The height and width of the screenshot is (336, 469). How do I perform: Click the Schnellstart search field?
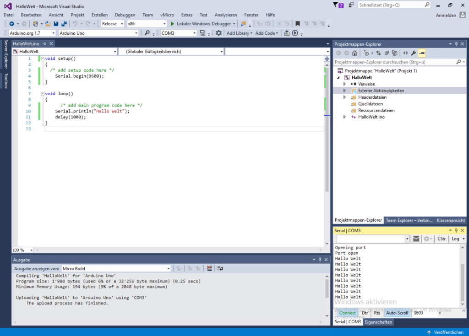pos(390,5)
